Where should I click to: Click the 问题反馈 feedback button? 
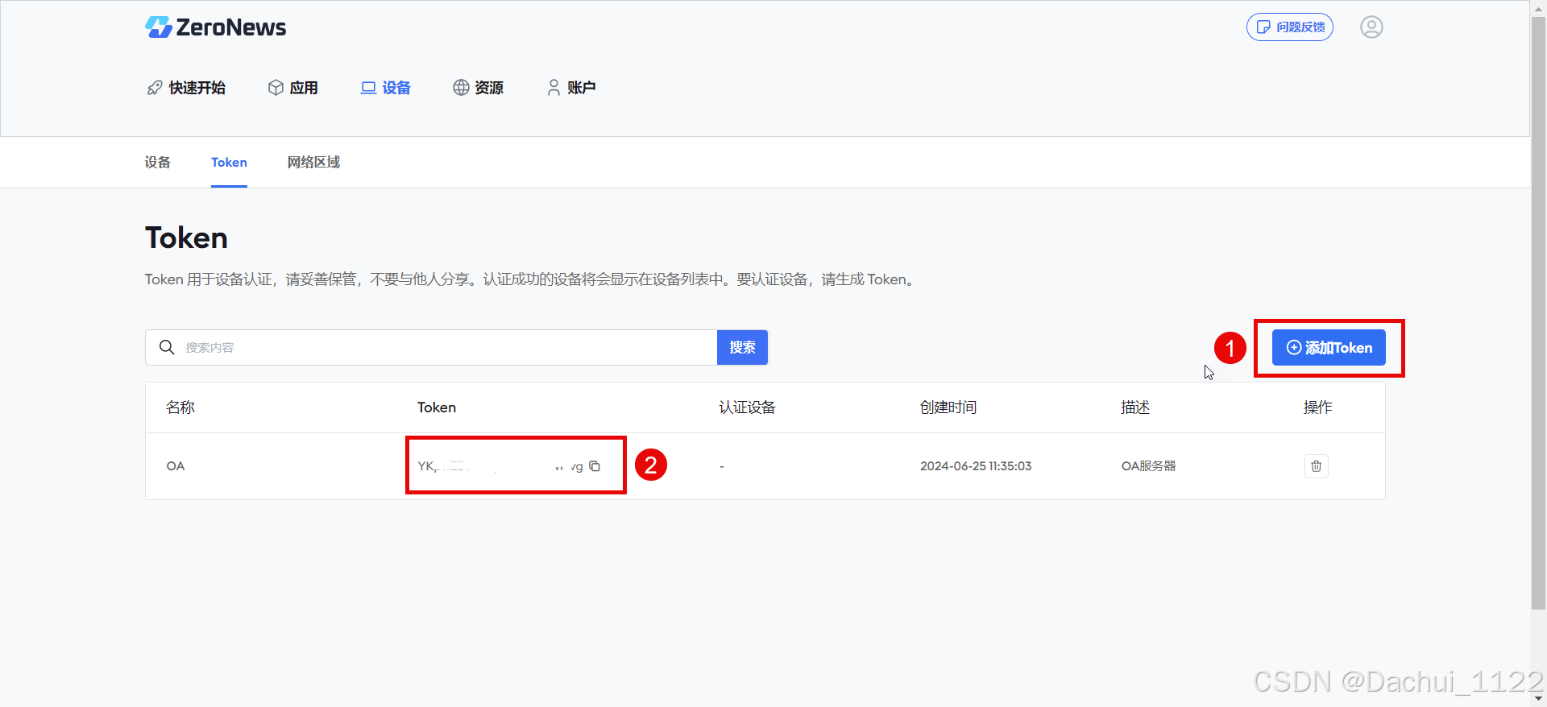pyautogui.click(x=1290, y=27)
